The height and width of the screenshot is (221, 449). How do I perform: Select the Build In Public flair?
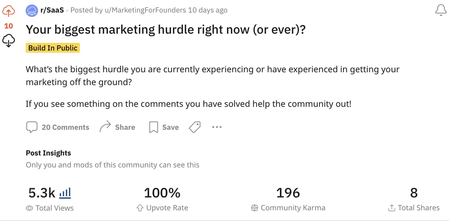[53, 48]
